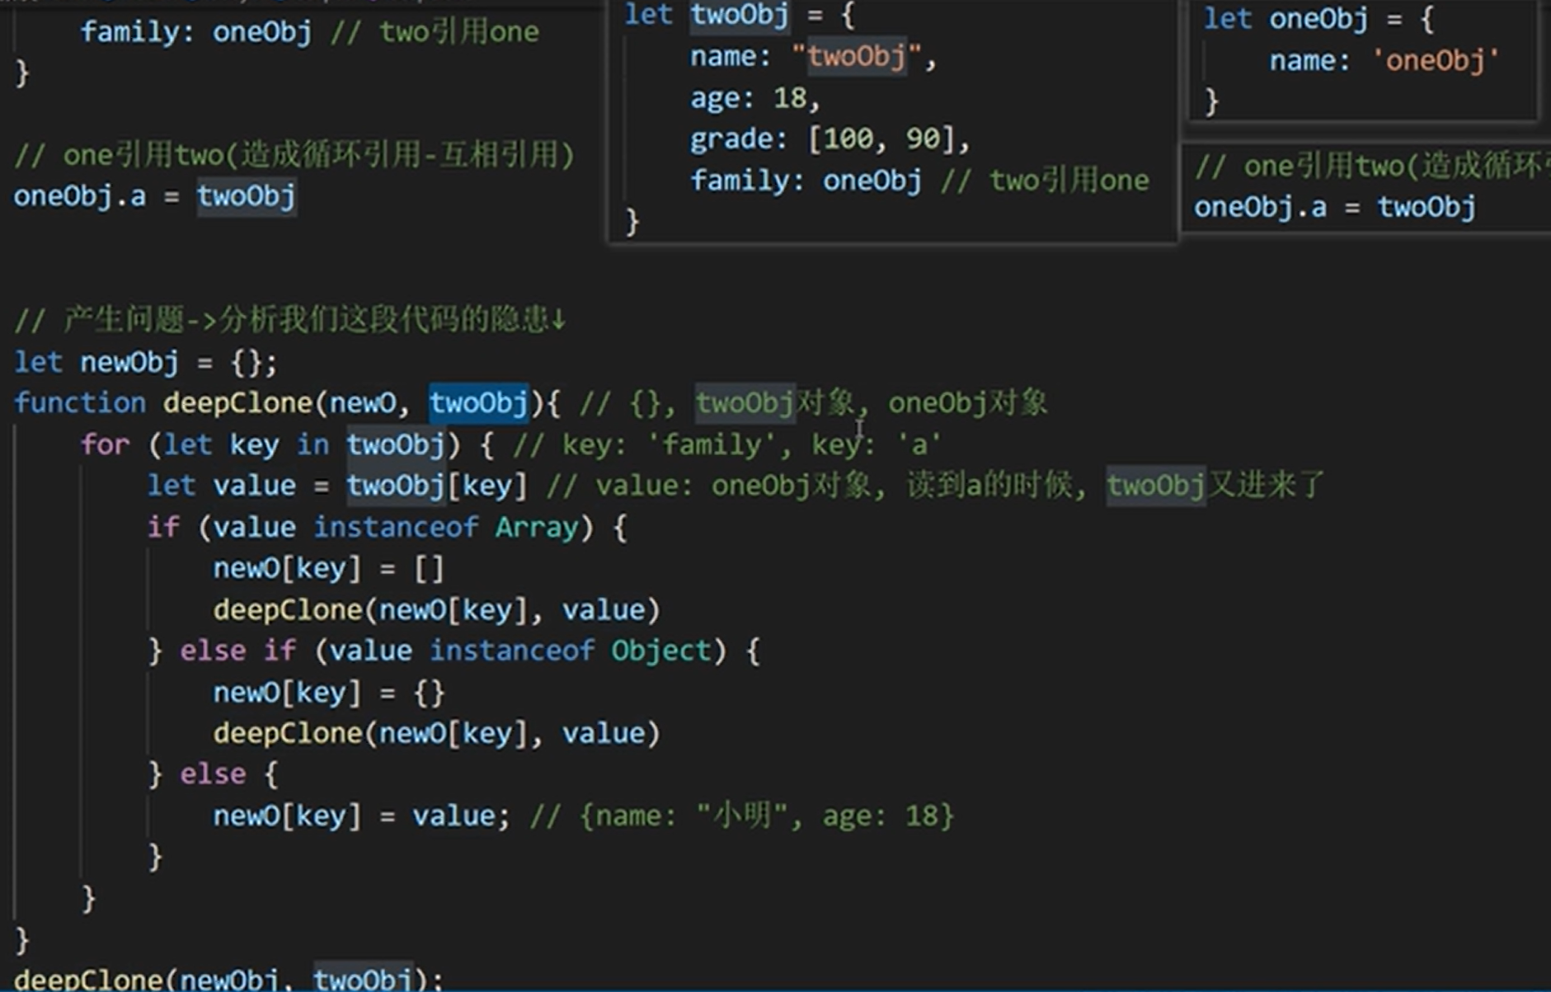This screenshot has height=992, width=1551.
Task: Click deepClone call under the Array branch
Action: [x=437, y=609]
